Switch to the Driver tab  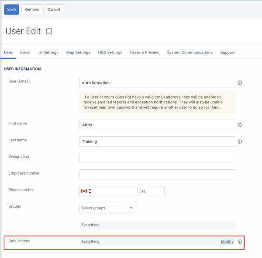coord(25,52)
